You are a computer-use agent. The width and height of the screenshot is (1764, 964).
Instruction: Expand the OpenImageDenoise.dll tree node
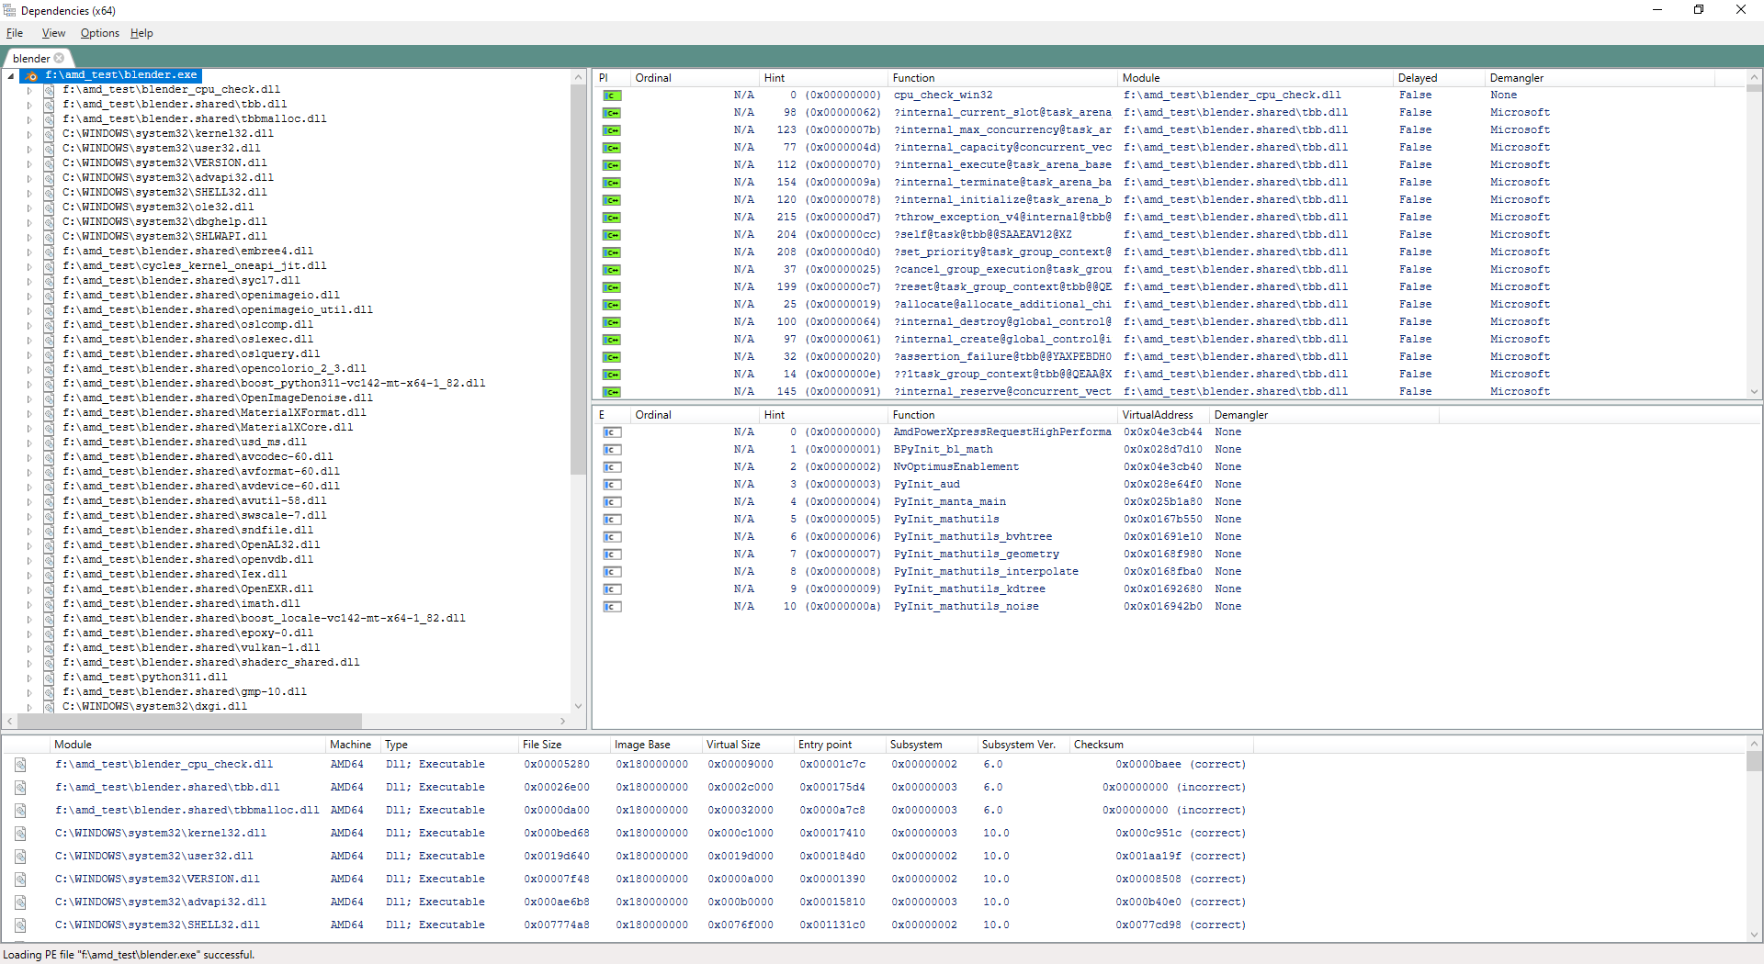pos(29,399)
